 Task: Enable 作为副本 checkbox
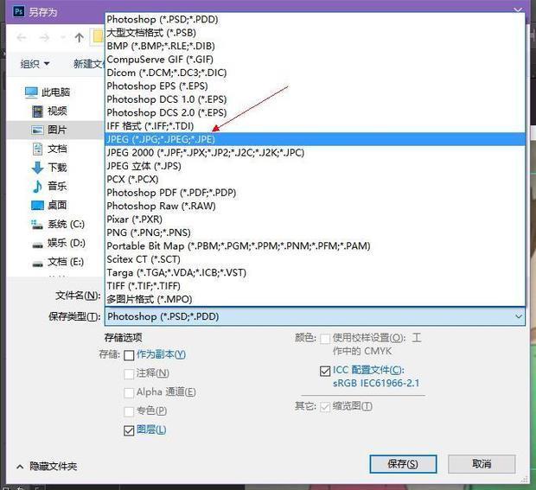coord(129,355)
